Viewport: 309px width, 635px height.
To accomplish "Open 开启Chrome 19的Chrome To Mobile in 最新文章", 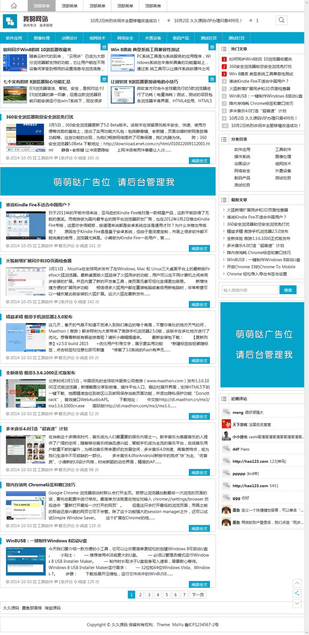I will click(261, 267).
